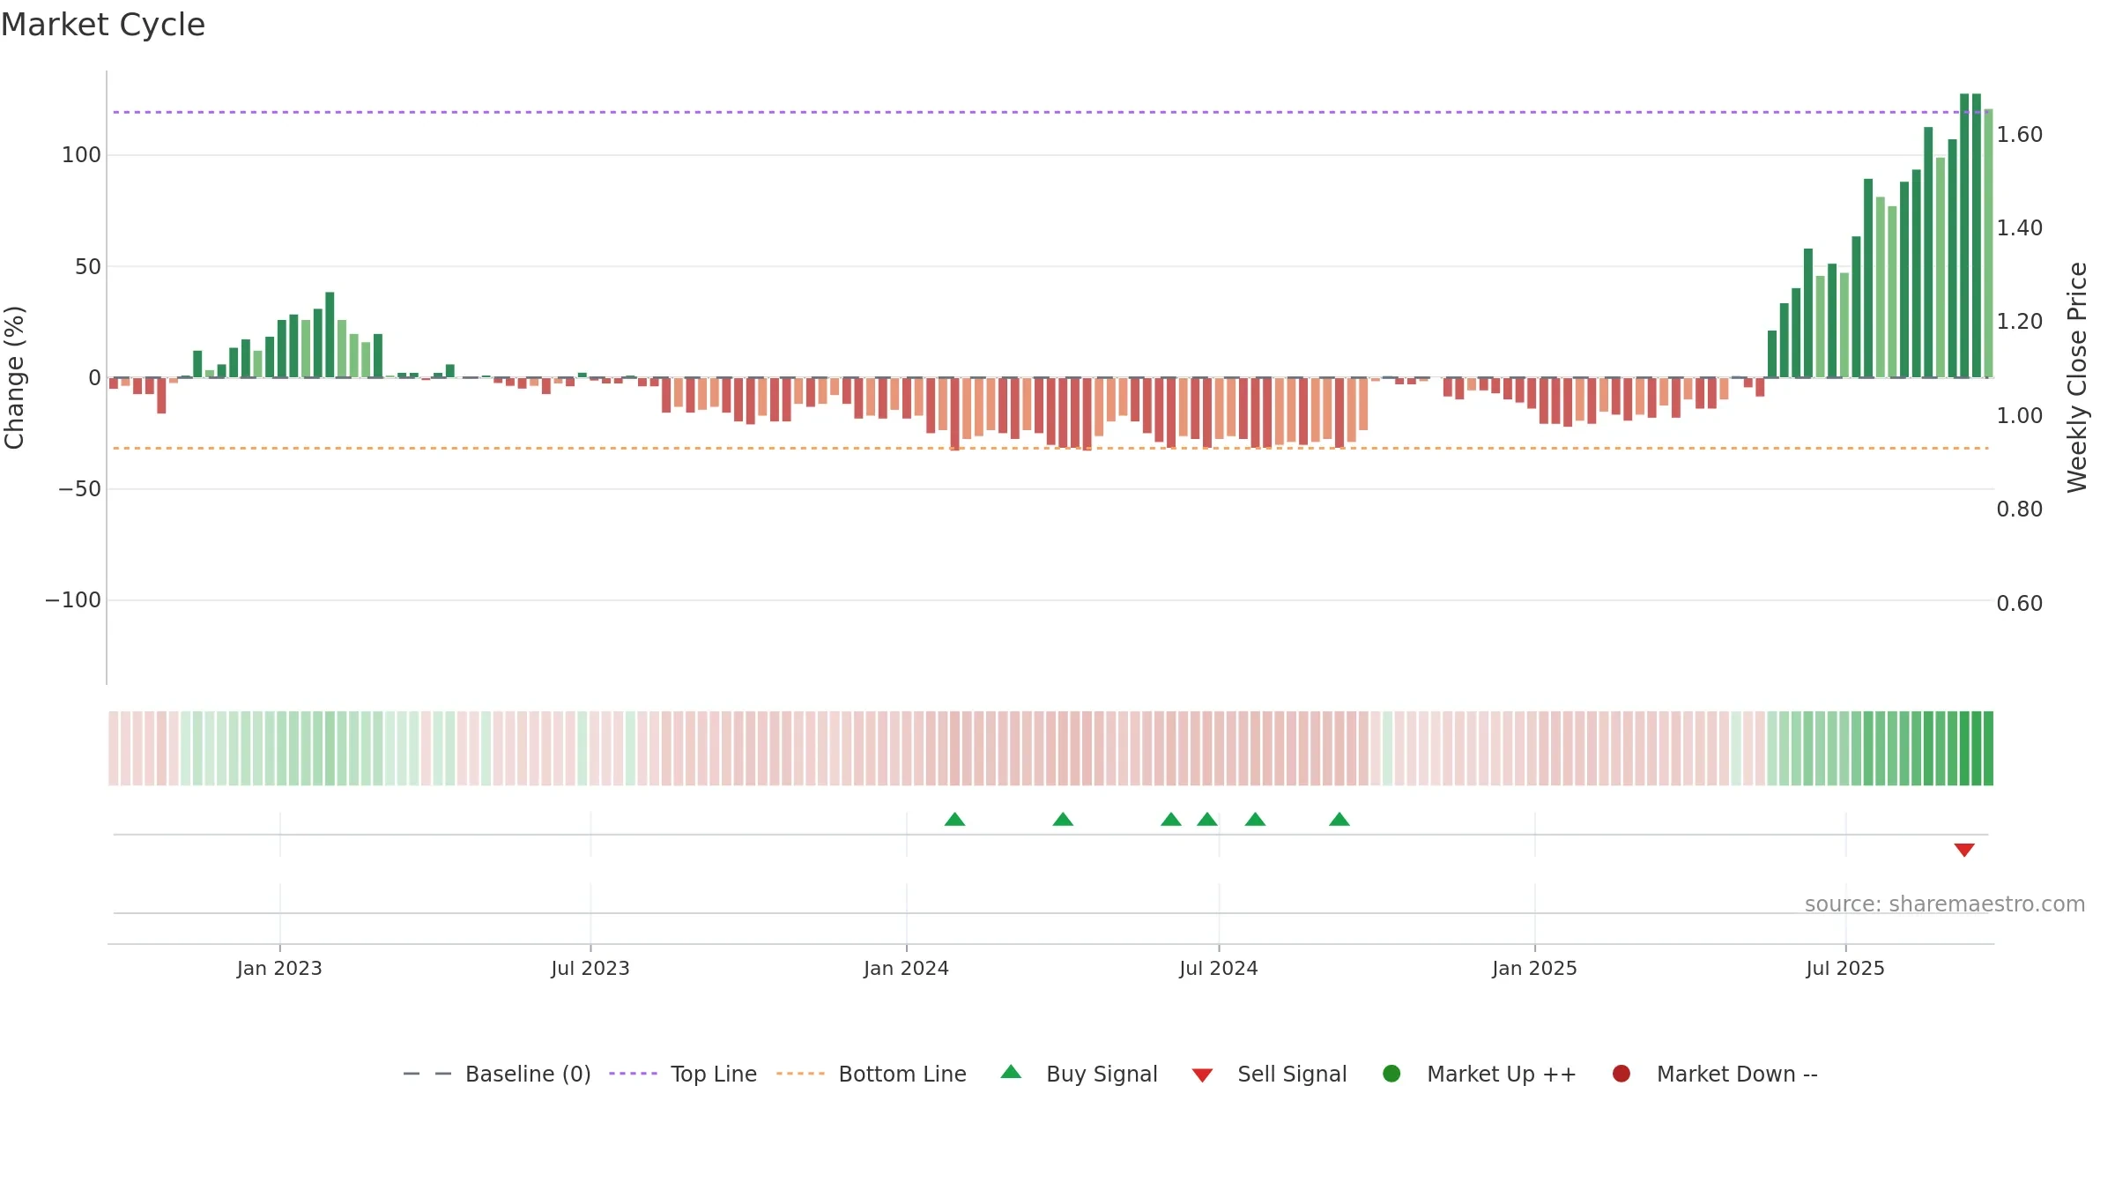
Task: Toggle the Market Down -- legend label
Action: tap(1737, 1075)
